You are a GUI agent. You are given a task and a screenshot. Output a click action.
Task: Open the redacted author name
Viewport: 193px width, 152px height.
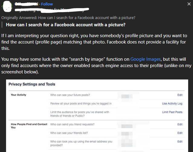click(26, 4)
